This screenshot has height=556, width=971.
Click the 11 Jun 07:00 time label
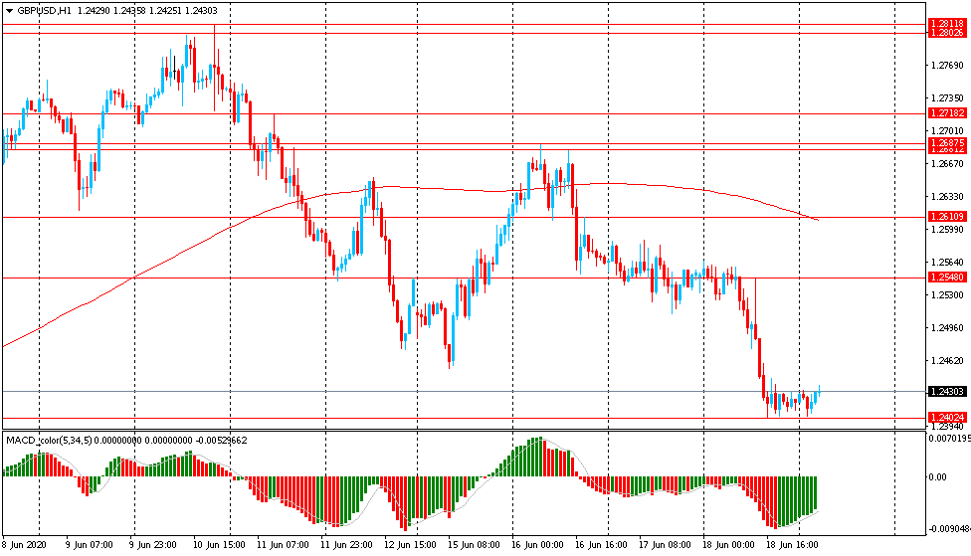point(283,545)
